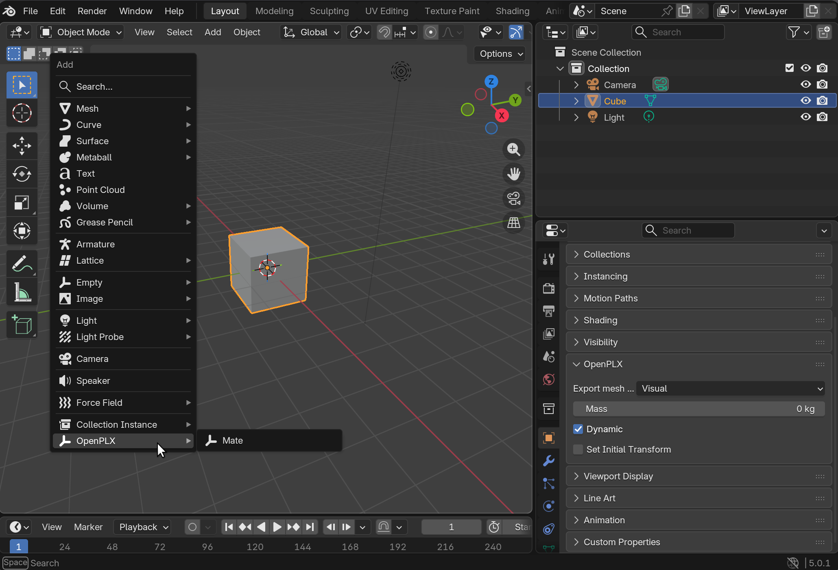Click the current frame number field
The width and height of the screenshot is (838, 570).
pyautogui.click(x=451, y=527)
